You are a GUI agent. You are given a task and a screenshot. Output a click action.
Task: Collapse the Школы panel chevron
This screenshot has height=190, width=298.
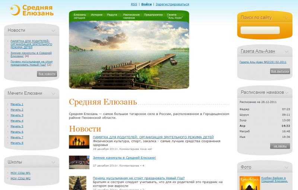[x=53, y=162]
